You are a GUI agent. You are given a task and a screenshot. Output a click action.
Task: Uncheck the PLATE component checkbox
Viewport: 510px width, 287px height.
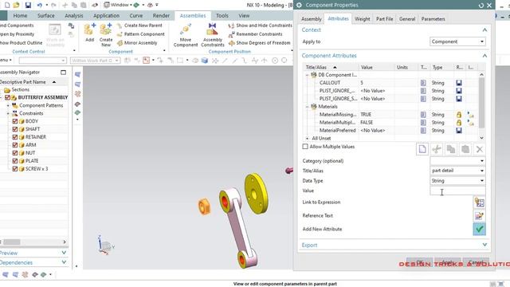pyautogui.click(x=15, y=161)
